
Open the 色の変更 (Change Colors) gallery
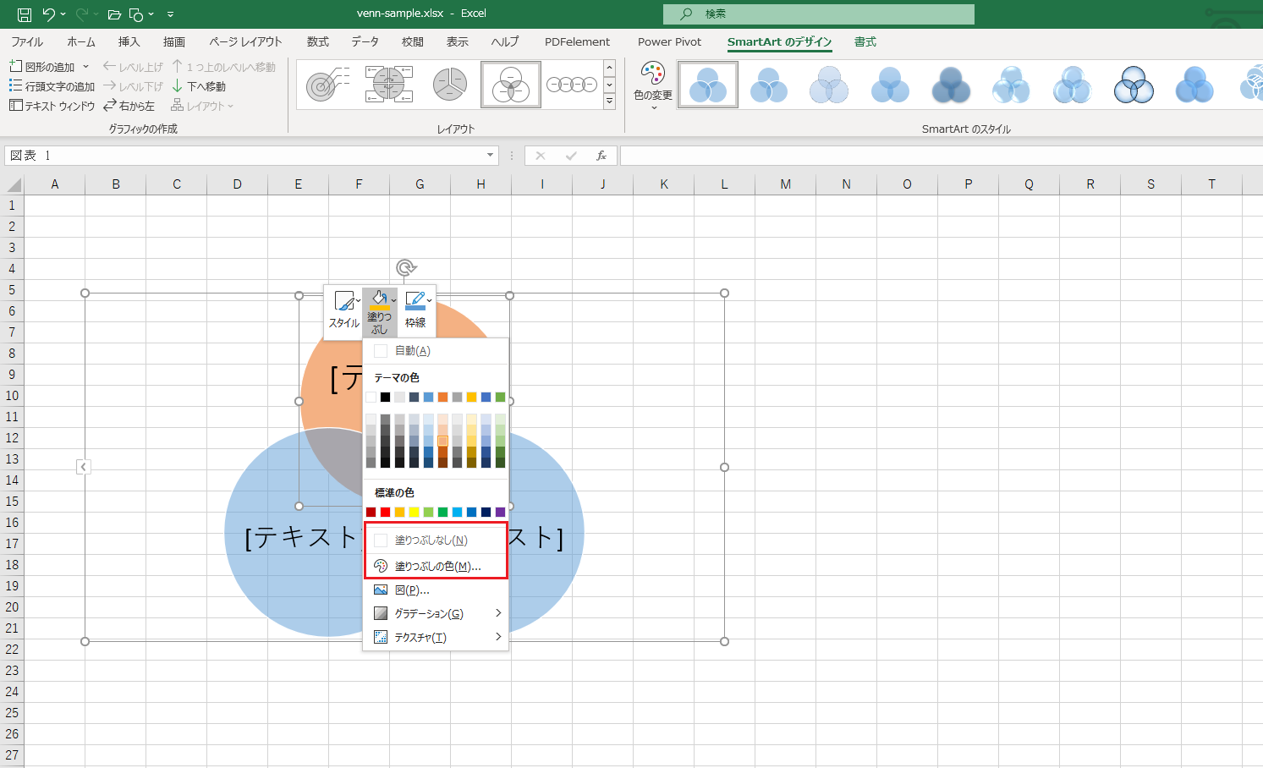(x=651, y=84)
